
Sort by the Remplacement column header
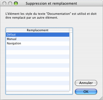click(x=38, y=30)
